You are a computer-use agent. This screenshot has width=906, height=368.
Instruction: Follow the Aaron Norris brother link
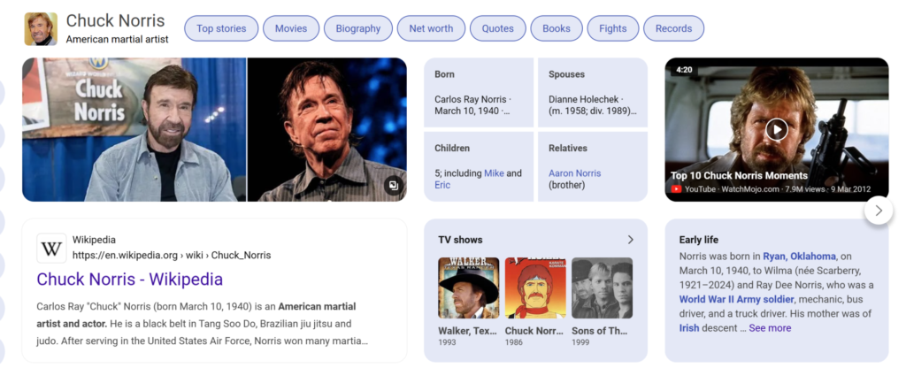[574, 173]
